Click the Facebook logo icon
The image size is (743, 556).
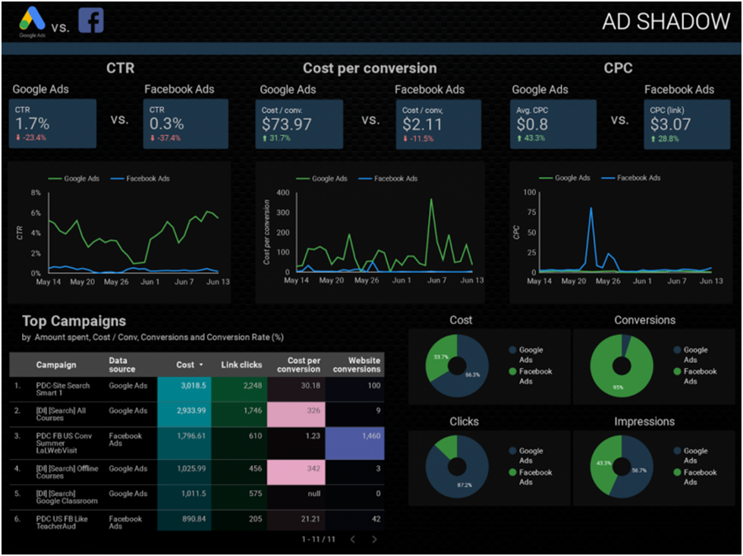(91, 20)
